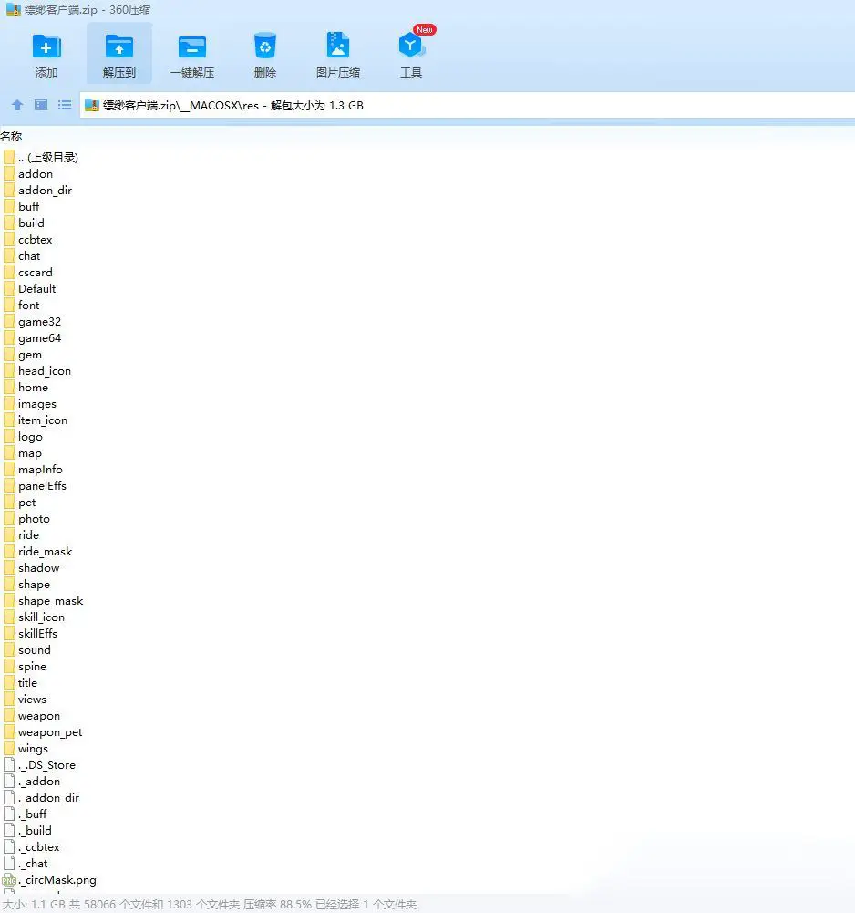Select the chat folder name
The height and width of the screenshot is (913, 855).
[29, 256]
